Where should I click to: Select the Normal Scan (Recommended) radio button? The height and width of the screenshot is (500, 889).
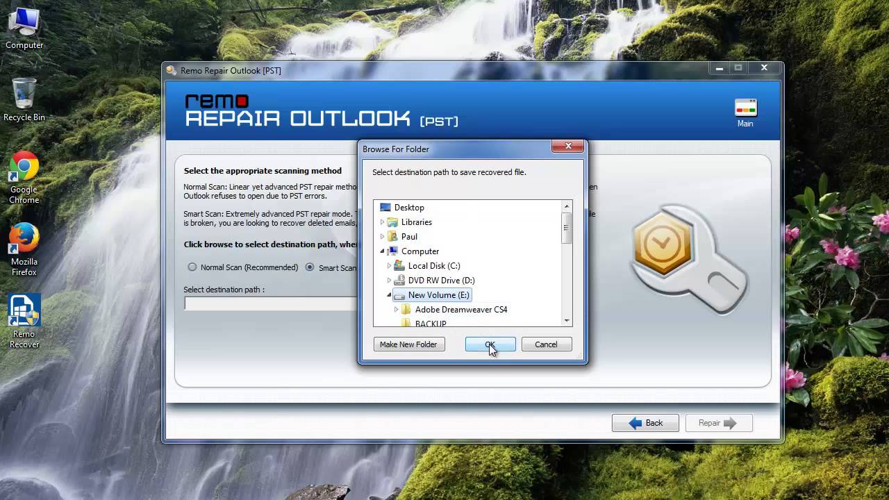(x=192, y=267)
